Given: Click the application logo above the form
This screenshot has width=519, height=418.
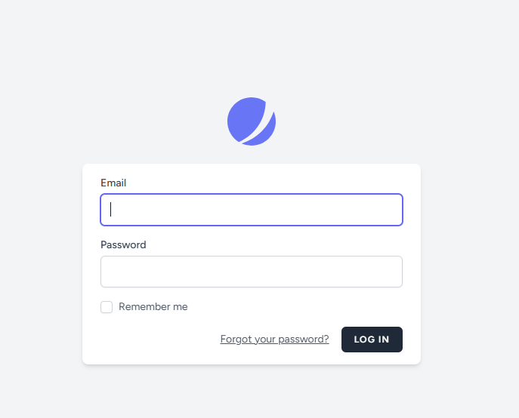Looking at the screenshot, I should [252, 121].
